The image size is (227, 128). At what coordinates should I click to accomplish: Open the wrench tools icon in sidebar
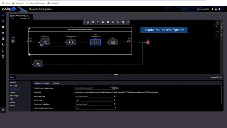coord(3,44)
